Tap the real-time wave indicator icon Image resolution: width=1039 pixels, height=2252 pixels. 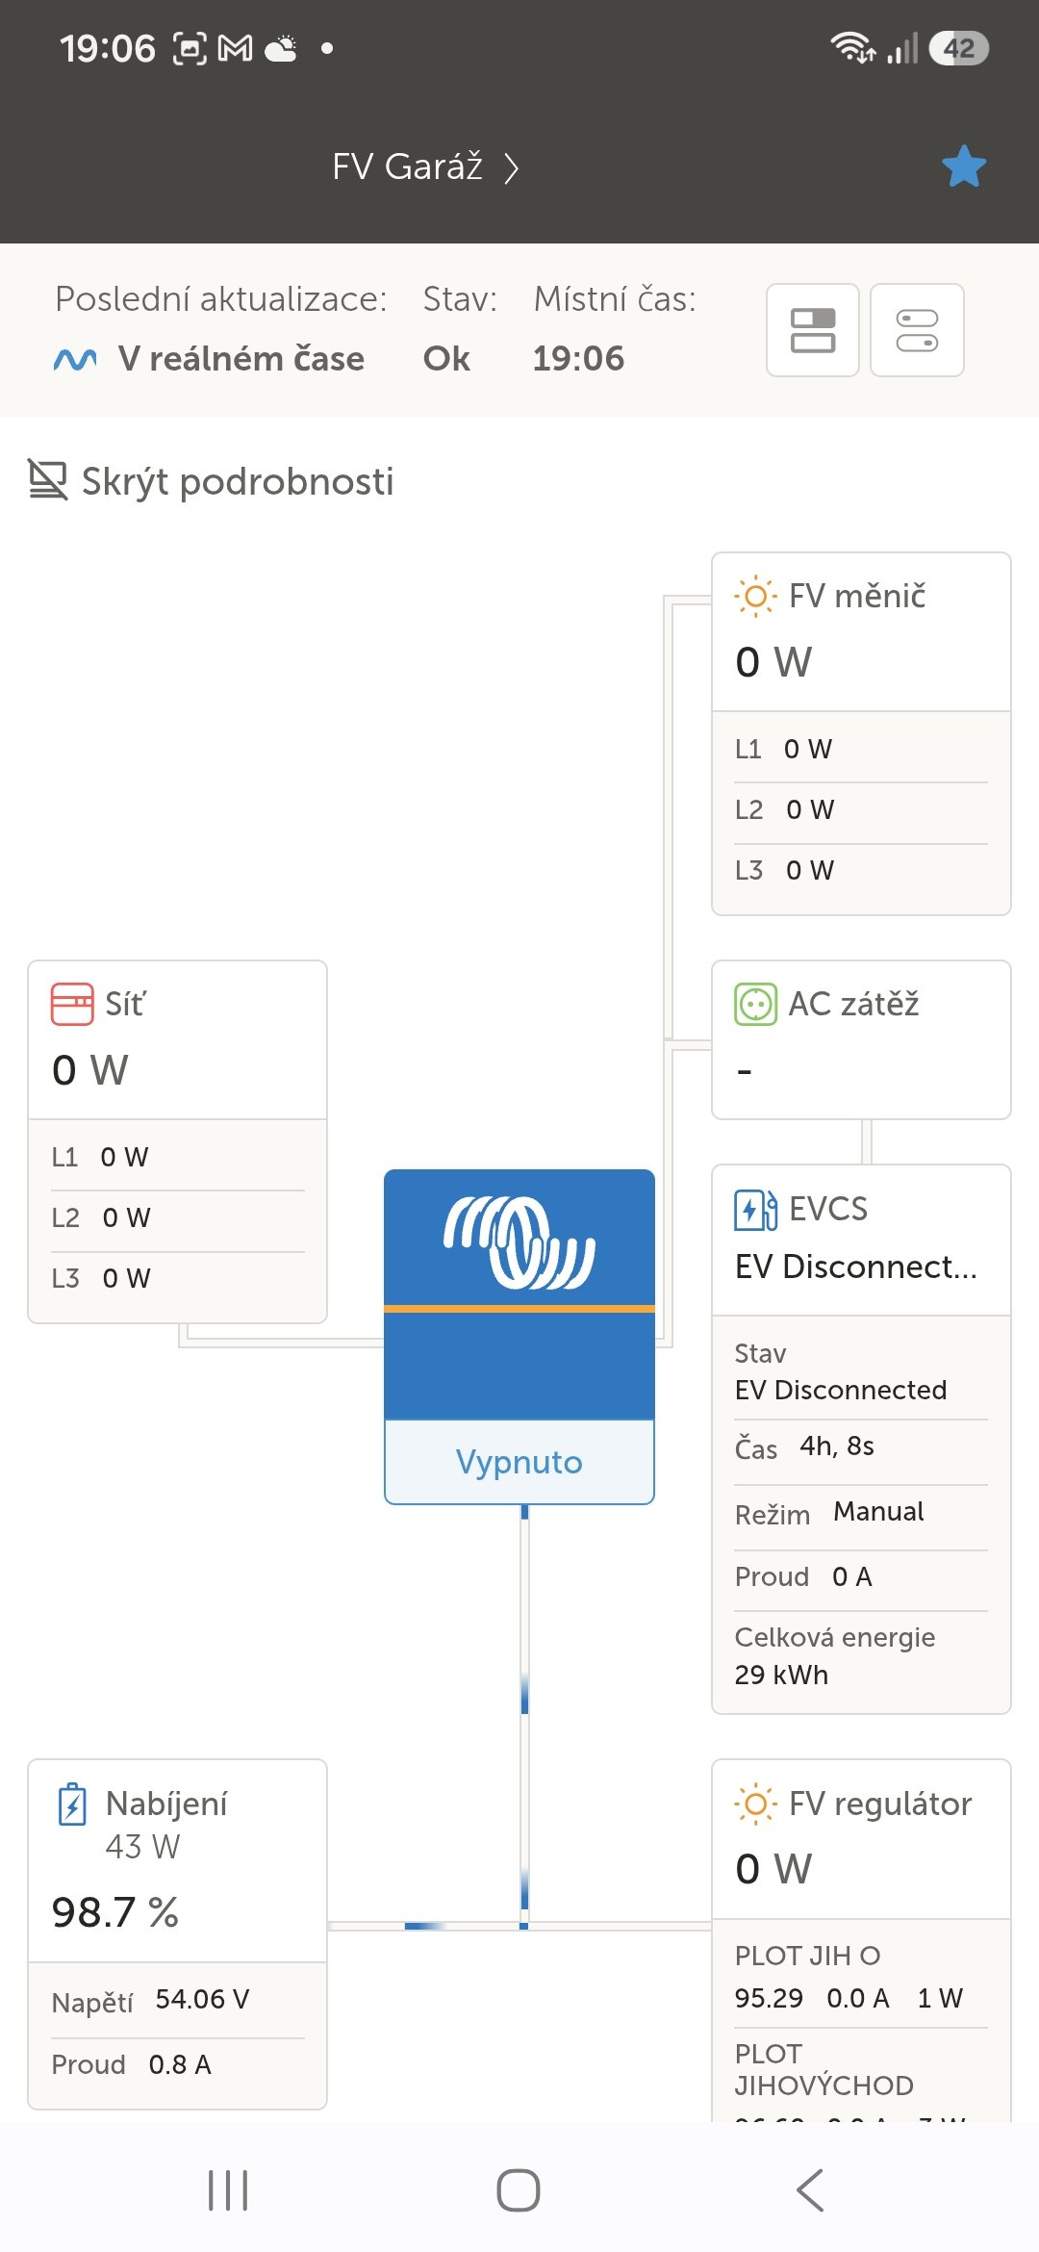[x=75, y=360]
